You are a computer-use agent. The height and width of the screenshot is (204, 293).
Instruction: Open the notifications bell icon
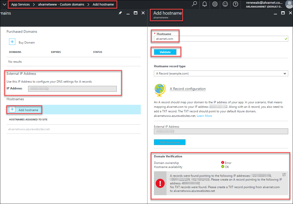(x=205, y=4)
